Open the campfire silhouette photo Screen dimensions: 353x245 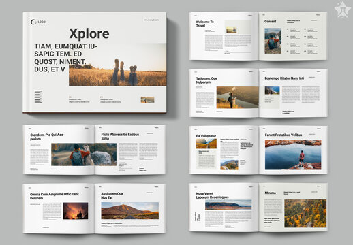pyautogui.click(x=76, y=211)
